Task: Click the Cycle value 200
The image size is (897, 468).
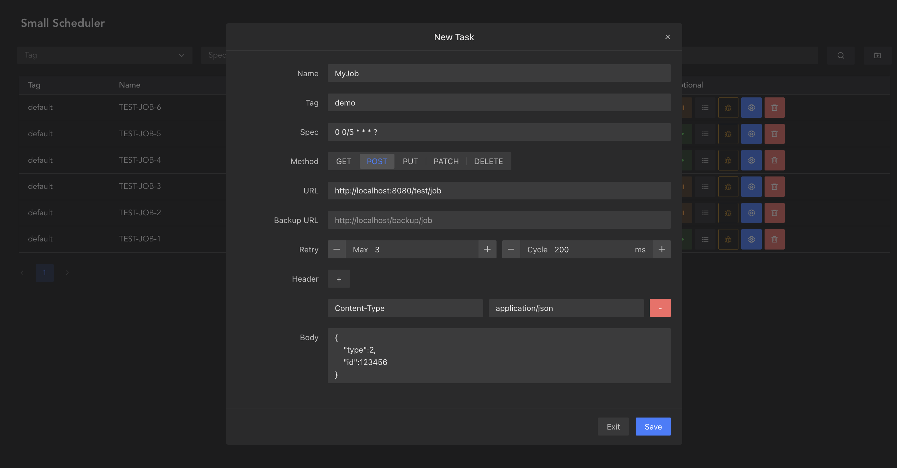Action: (x=562, y=250)
